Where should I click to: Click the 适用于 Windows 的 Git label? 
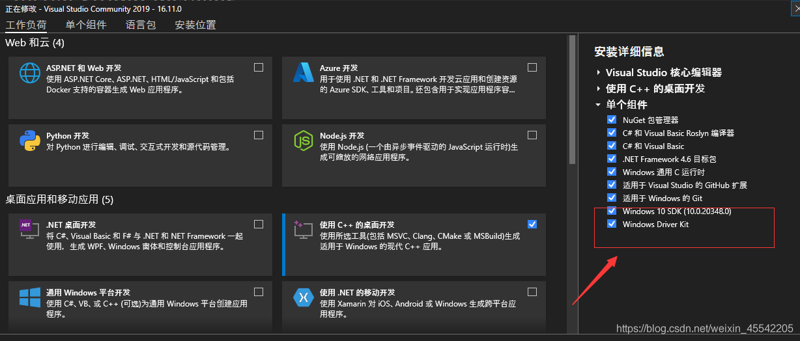click(663, 198)
